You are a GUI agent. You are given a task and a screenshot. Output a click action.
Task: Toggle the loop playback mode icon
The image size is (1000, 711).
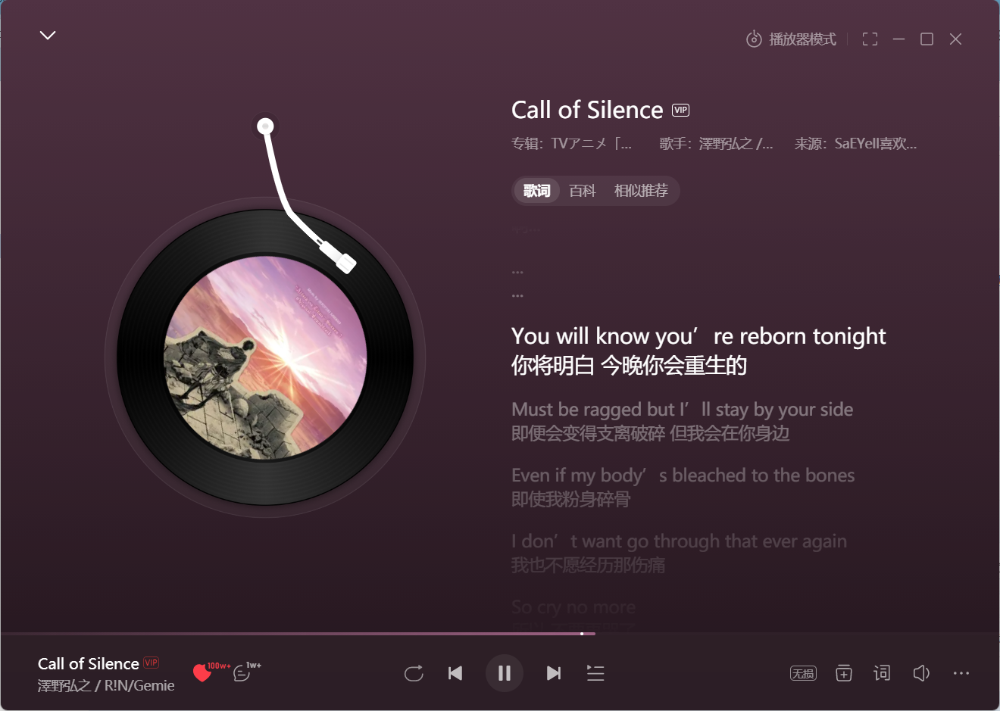pos(414,673)
